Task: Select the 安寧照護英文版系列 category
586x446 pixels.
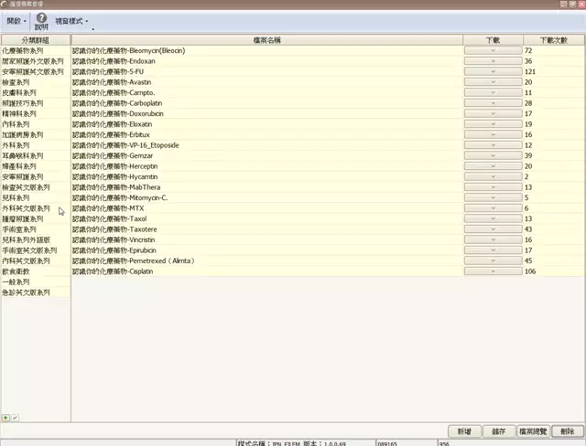Action: 36,71
